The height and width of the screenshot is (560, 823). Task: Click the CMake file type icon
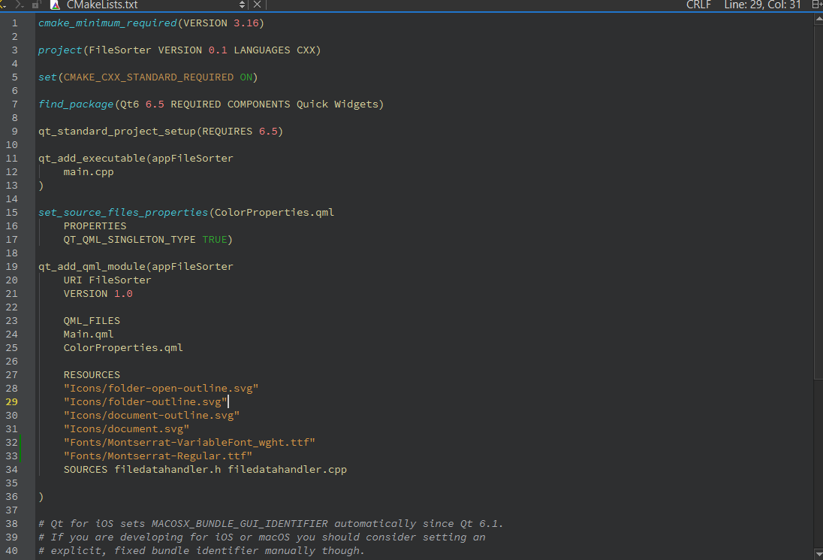click(x=55, y=5)
